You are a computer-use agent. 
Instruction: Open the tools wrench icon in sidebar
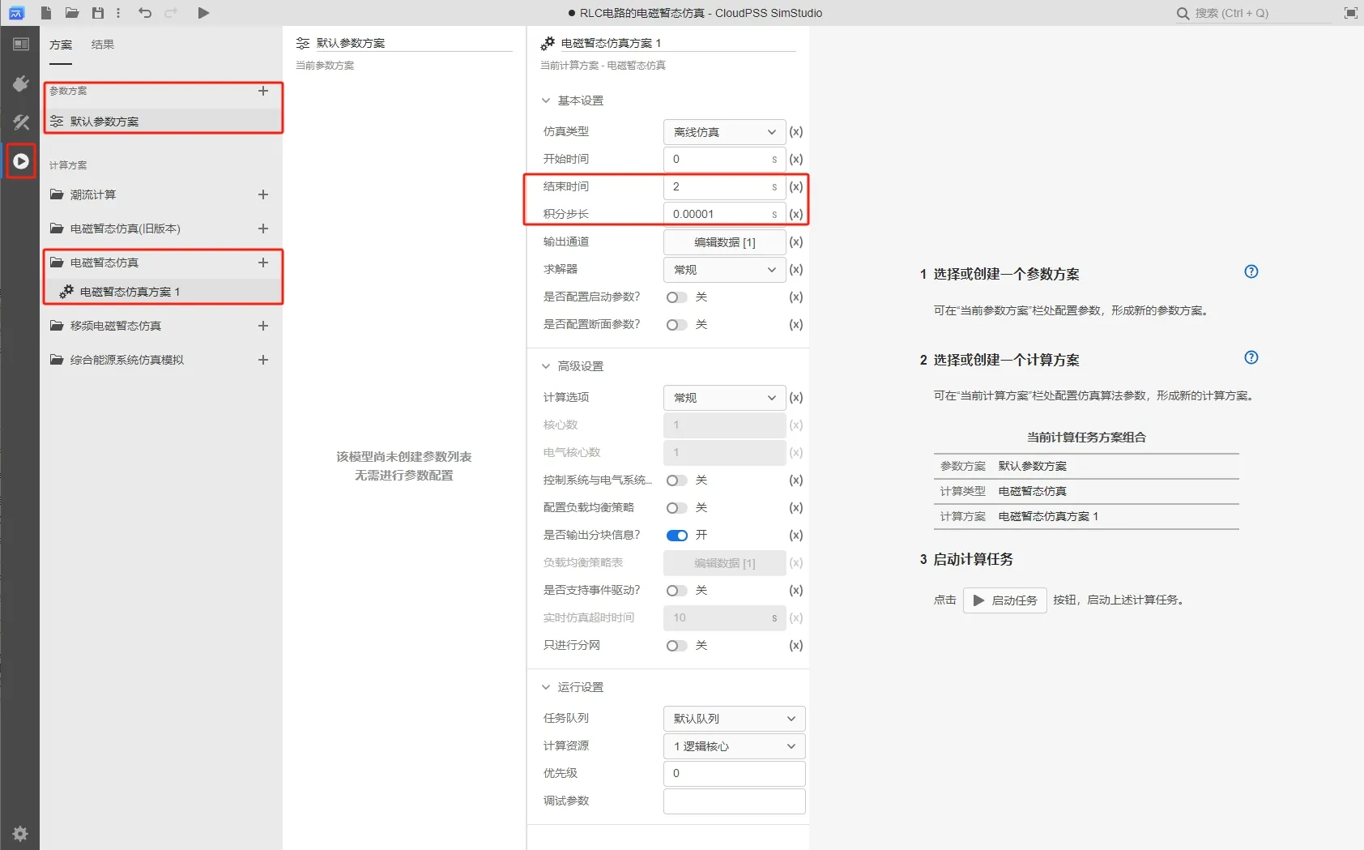tap(21, 122)
